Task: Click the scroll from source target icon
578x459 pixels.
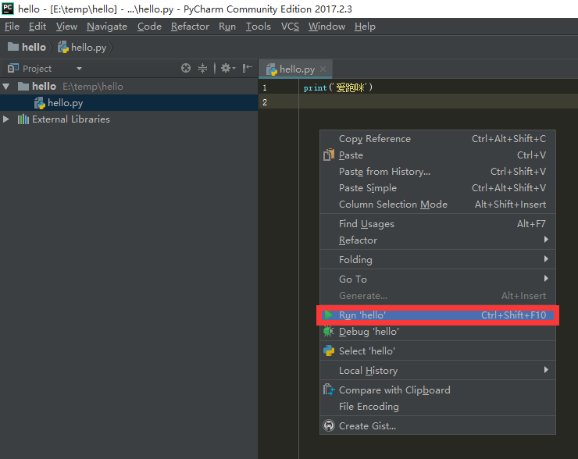Action: [186, 68]
